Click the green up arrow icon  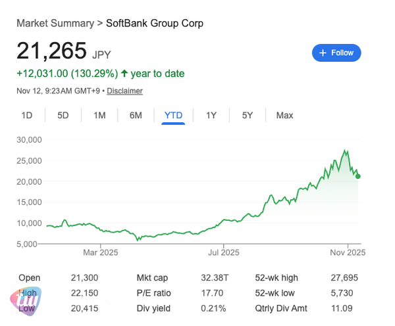point(124,74)
